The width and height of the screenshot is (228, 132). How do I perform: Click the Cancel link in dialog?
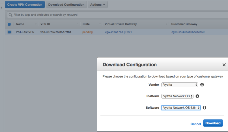pos(195,124)
